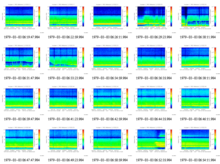Screen dimensions: 220x164
Task: Select the caption text 1979-03-03 06:49:23.984
Action: point(66,160)
